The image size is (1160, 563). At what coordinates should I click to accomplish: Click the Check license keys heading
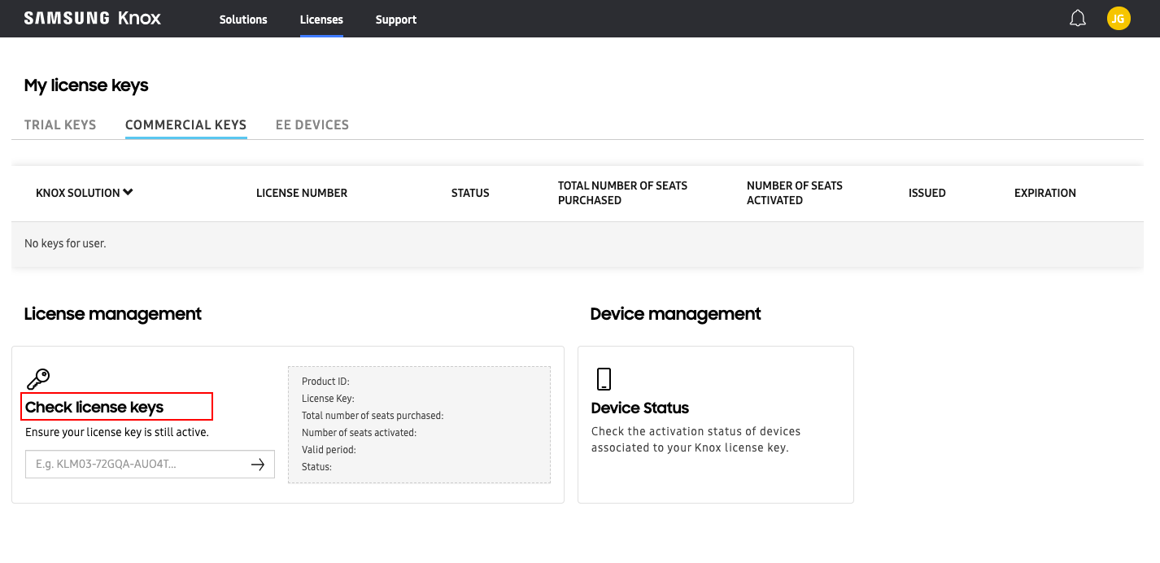tap(94, 407)
